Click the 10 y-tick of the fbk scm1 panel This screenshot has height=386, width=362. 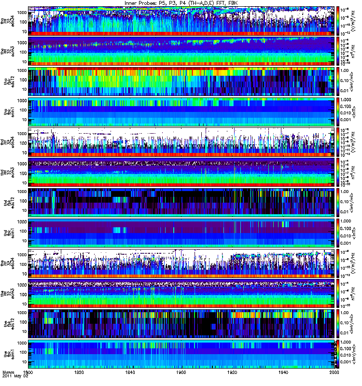(25, 362)
